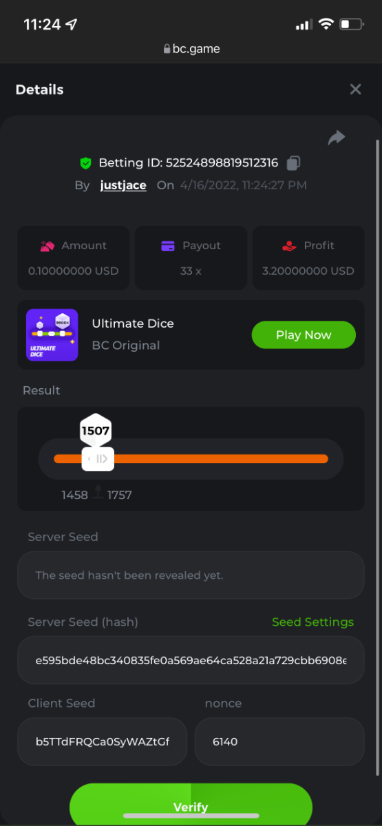The image size is (382, 826).
Task: Open Seed Settings link
Action: (312, 622)
